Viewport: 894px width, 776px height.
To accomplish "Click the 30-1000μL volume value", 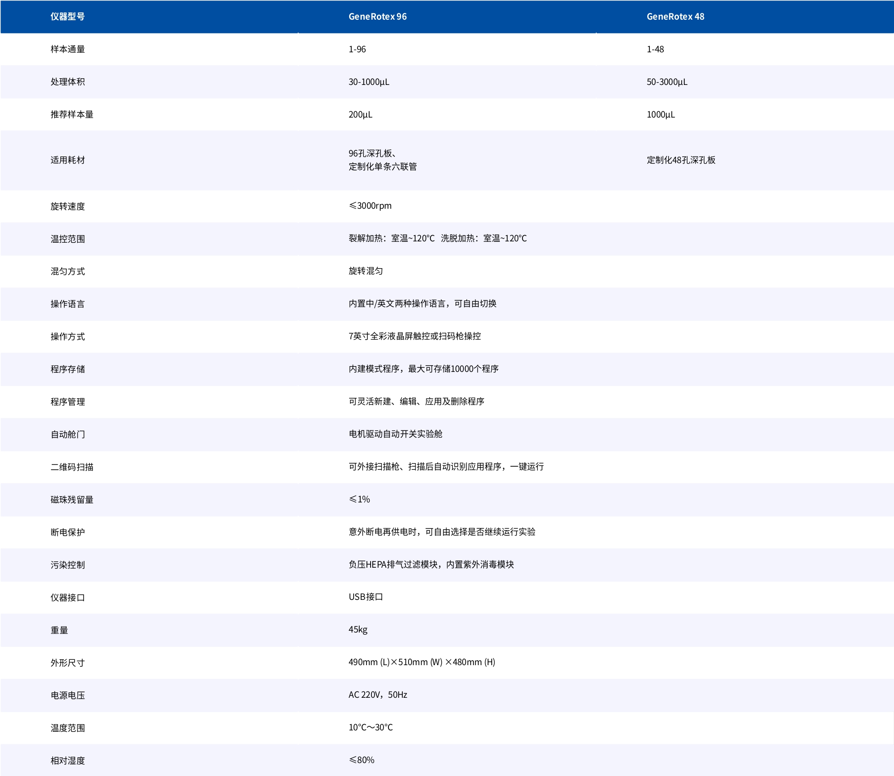I will 369,82.
